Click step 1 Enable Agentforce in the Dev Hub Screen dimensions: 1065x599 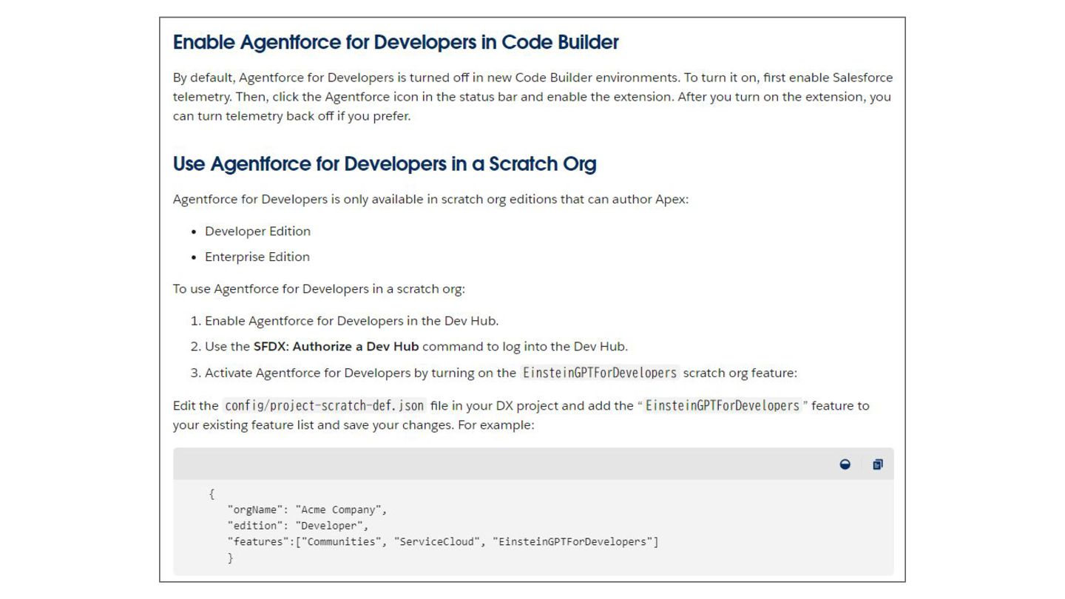click(351, 321)
